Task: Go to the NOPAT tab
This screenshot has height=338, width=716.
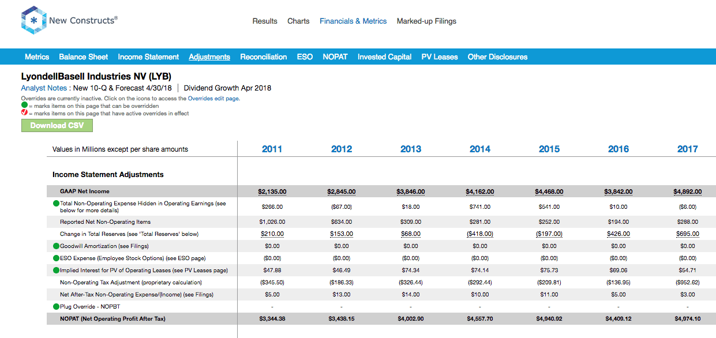Action: 335,57
